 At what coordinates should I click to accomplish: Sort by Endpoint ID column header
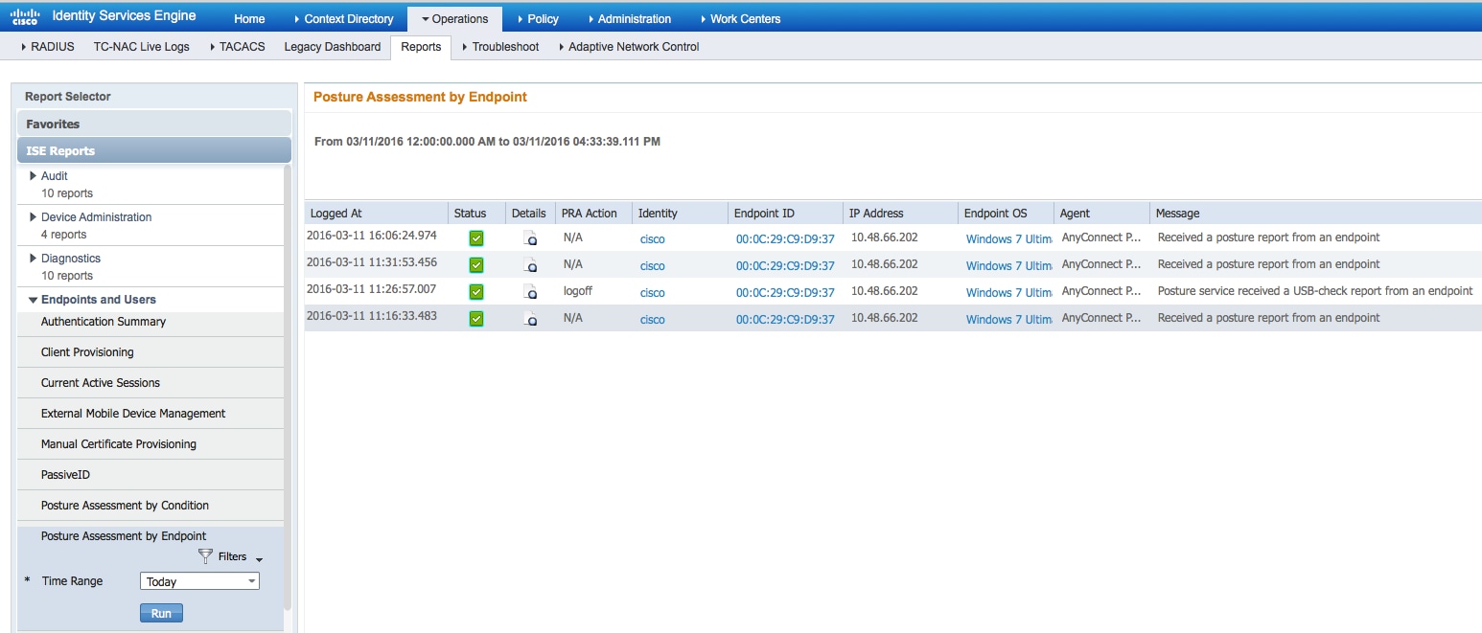point(785,213)
